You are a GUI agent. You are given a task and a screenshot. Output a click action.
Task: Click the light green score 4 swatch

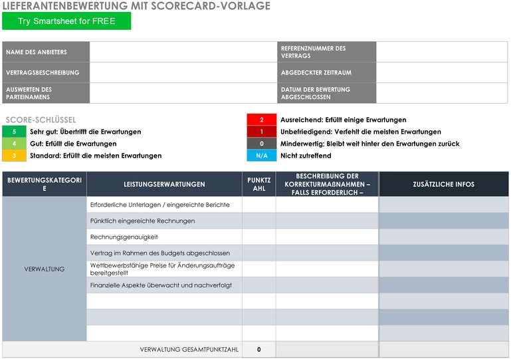[15, 144]
